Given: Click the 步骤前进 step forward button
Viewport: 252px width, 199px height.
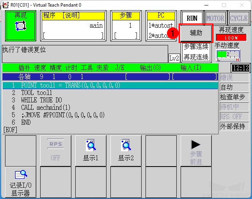Looking at the screenshot, I should click(196, 151).
